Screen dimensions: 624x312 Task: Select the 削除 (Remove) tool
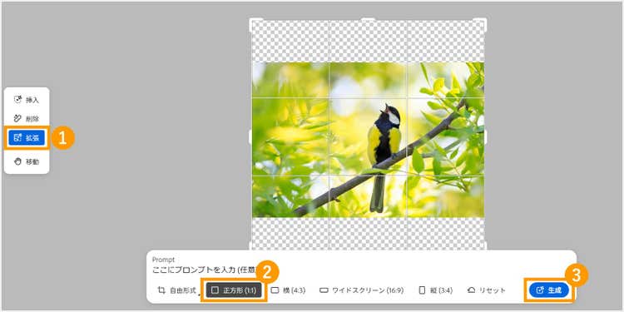[27, 119]
